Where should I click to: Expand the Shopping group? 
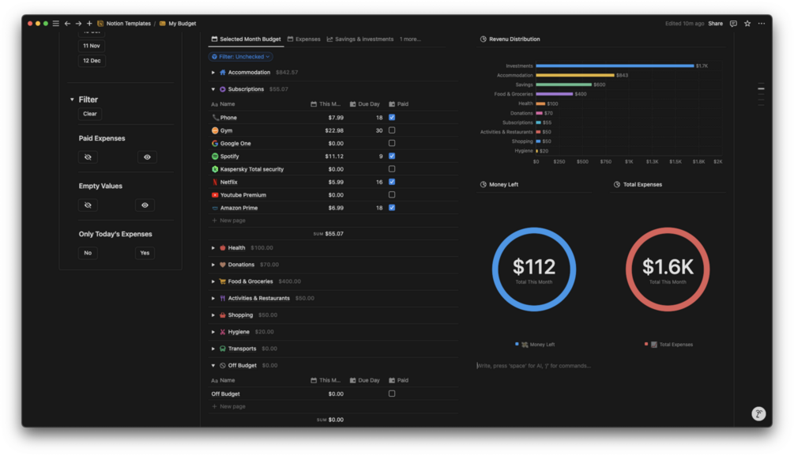click(x=213, y=315)
